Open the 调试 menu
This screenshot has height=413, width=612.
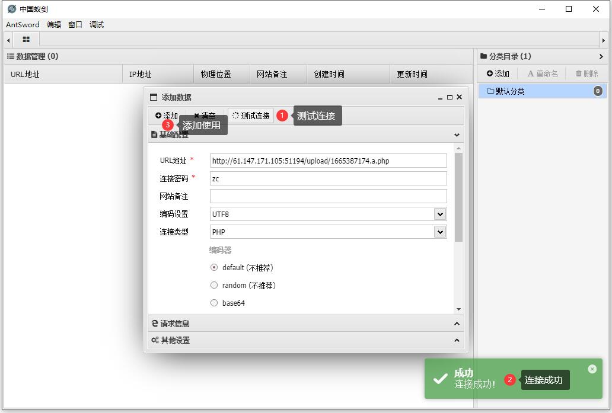pyautogui.click(x=97, y=24)
